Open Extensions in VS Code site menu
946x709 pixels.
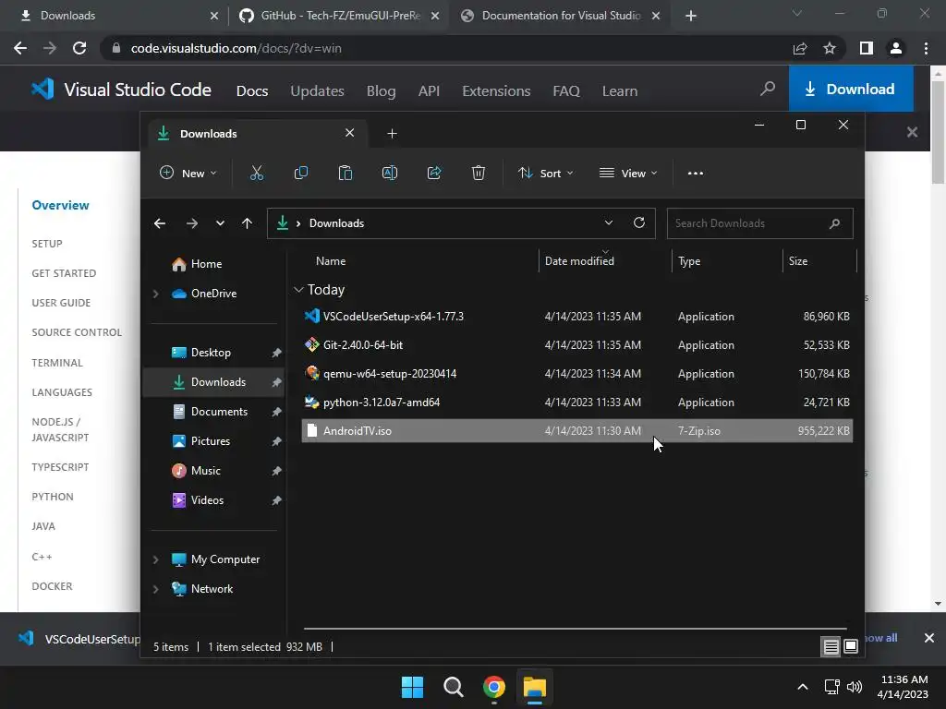click(x=496, y=91)
